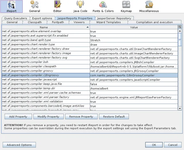Select the net.sf.jasperreports.compiler.i18ngroovy property

tap(46, 75)
